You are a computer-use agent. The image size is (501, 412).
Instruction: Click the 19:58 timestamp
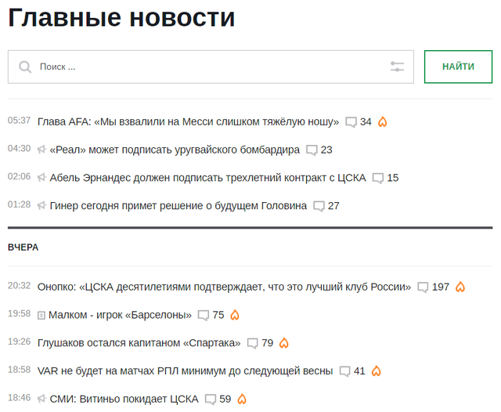[19, 313]
